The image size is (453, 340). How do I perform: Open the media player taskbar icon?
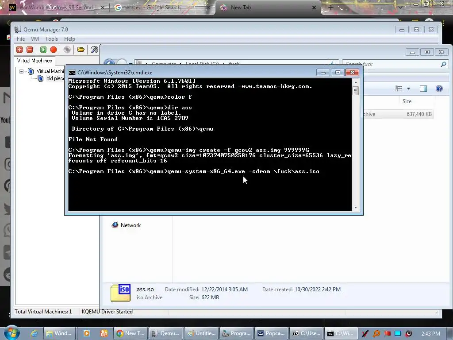click(86, 333)
